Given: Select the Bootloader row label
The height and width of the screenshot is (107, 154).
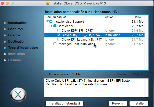Looking at the screenshot, I should pos(65,26).
